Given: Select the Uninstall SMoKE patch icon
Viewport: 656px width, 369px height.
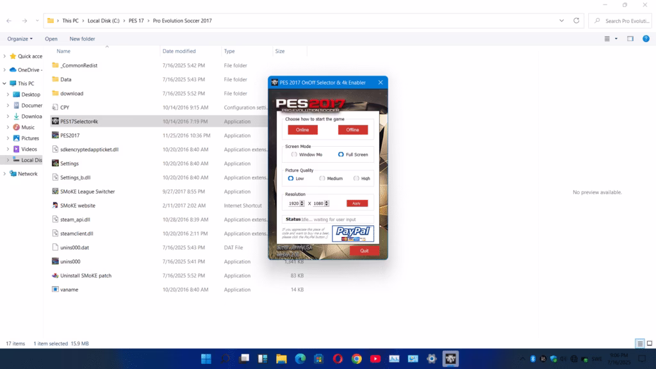Looking at the screenshot, I should [x=55, y=275].
